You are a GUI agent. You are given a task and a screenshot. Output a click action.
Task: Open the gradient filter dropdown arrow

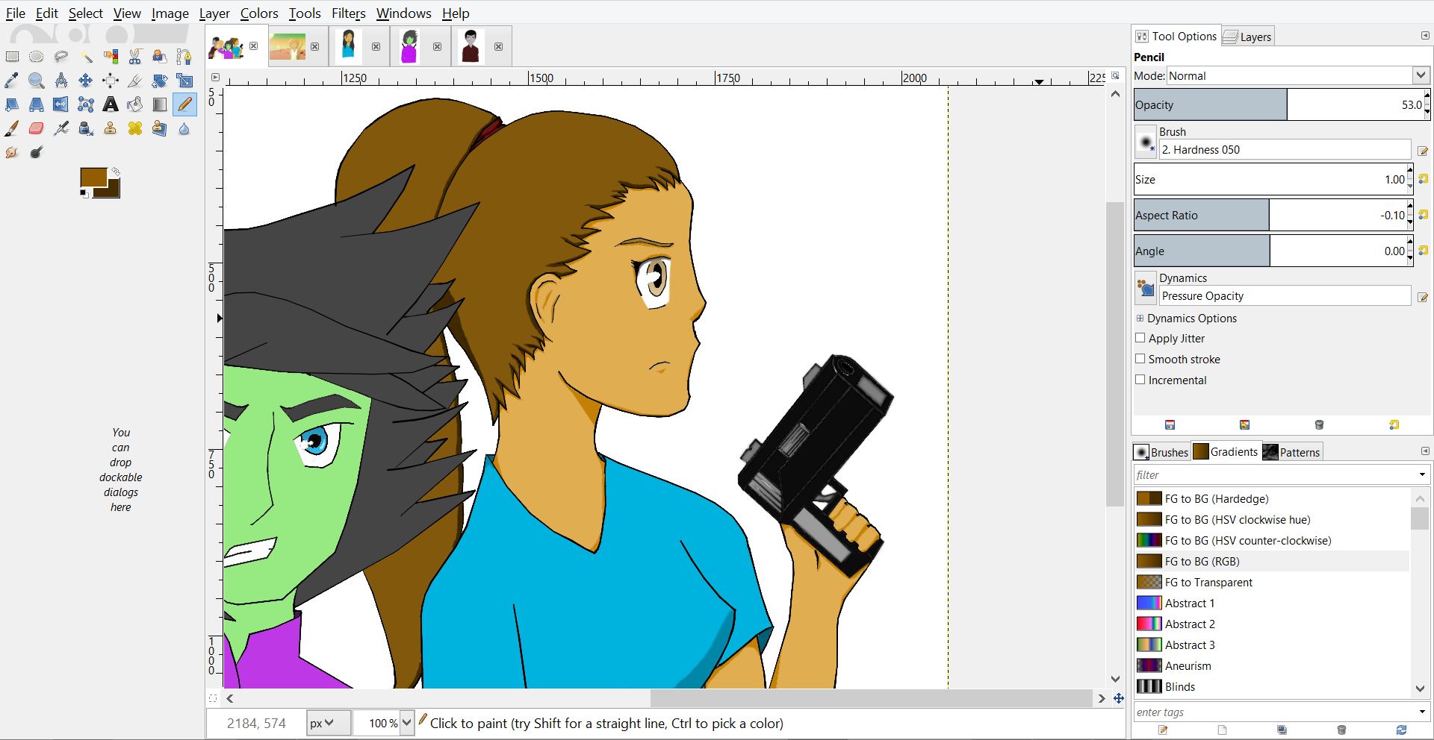pyautogui.click(x=1422, y=475)
